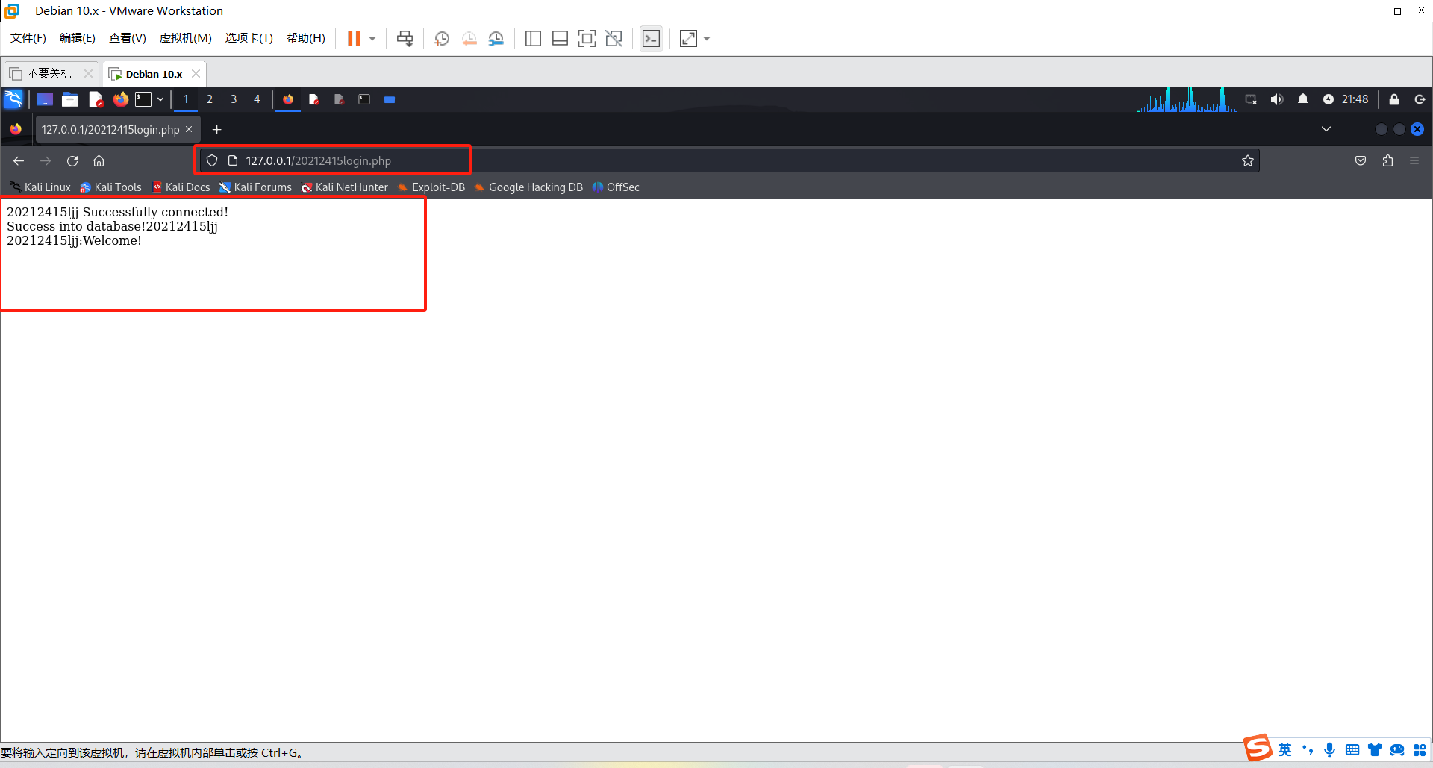
Task: Click the tracking protection shield icon
Action: point(212,161)
